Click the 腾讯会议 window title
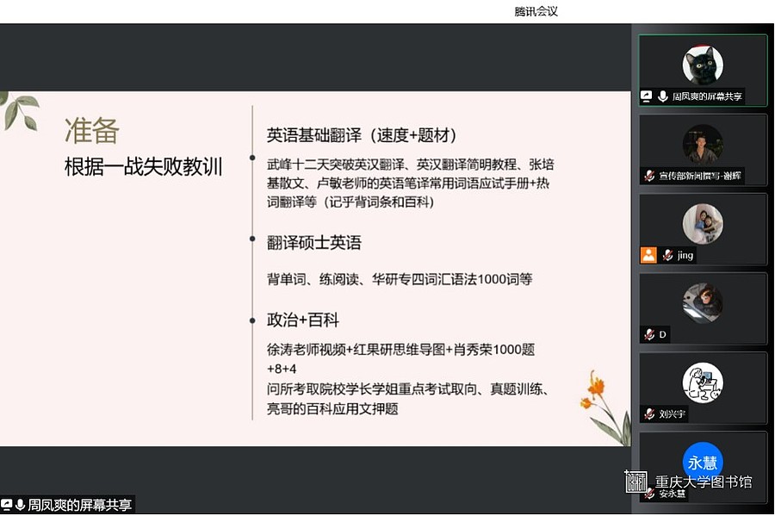775x516 pixels. tap(536, 11)
